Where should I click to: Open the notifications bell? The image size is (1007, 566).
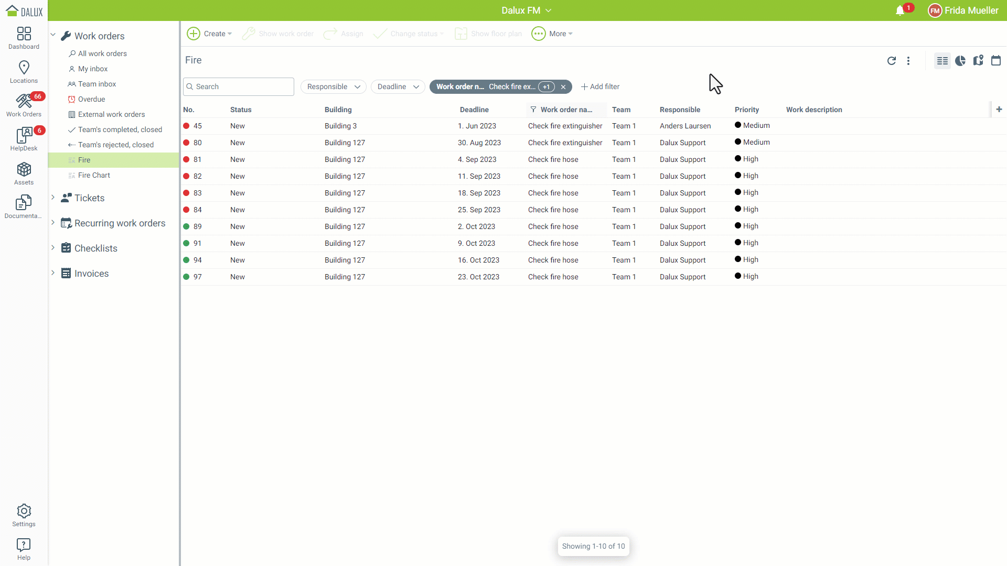[x=900, y=10]
